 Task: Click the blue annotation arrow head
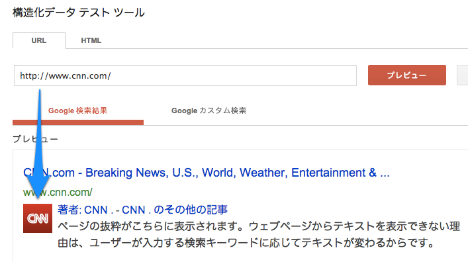coord(38,187)
